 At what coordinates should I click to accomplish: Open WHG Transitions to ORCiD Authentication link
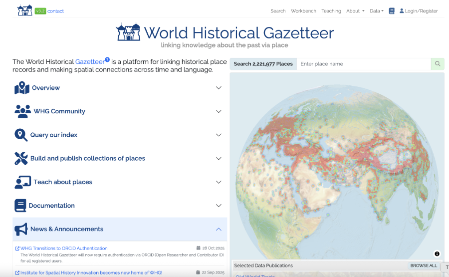click(64, 249)
